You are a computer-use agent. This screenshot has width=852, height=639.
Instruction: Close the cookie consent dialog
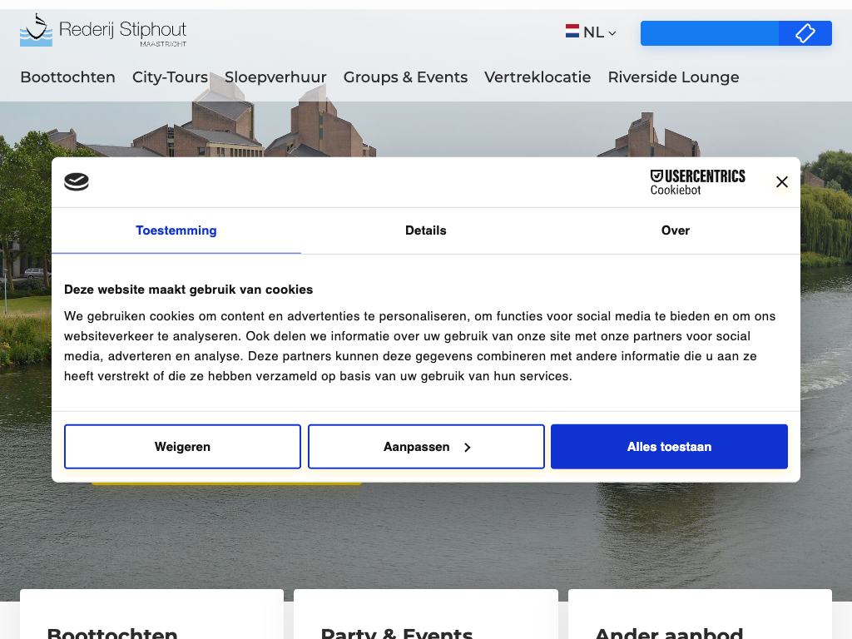pyautogui.click(x=781, y=182)
